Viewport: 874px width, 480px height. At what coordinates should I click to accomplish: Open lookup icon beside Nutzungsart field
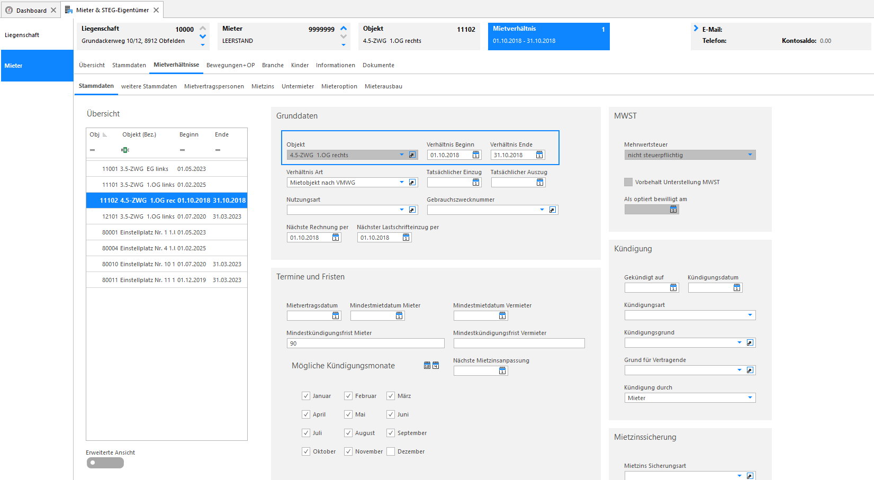pyautogui.click(x=412, y=210)
